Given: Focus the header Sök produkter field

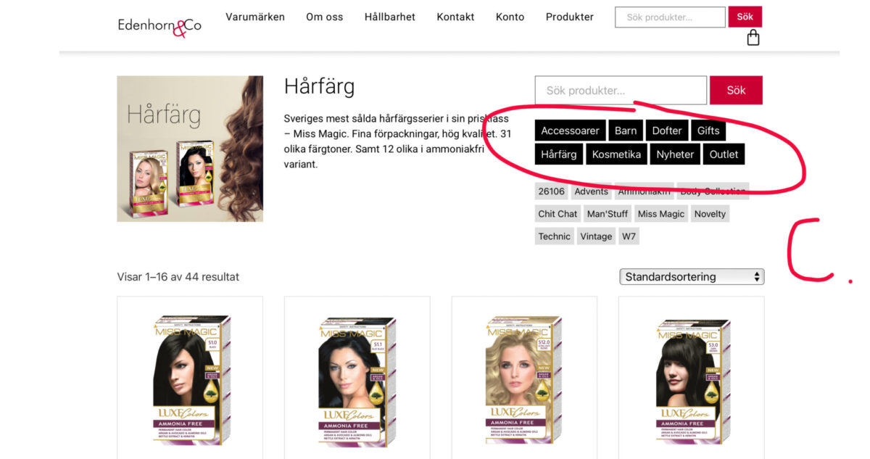Looking at the screenshot, I should click(x=670, y=17).
